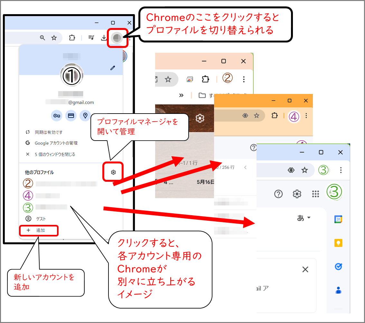Viewport: 365px width, 323px height.
Task: Open three-dot menu in orange window
Action: tap(306, 115)
